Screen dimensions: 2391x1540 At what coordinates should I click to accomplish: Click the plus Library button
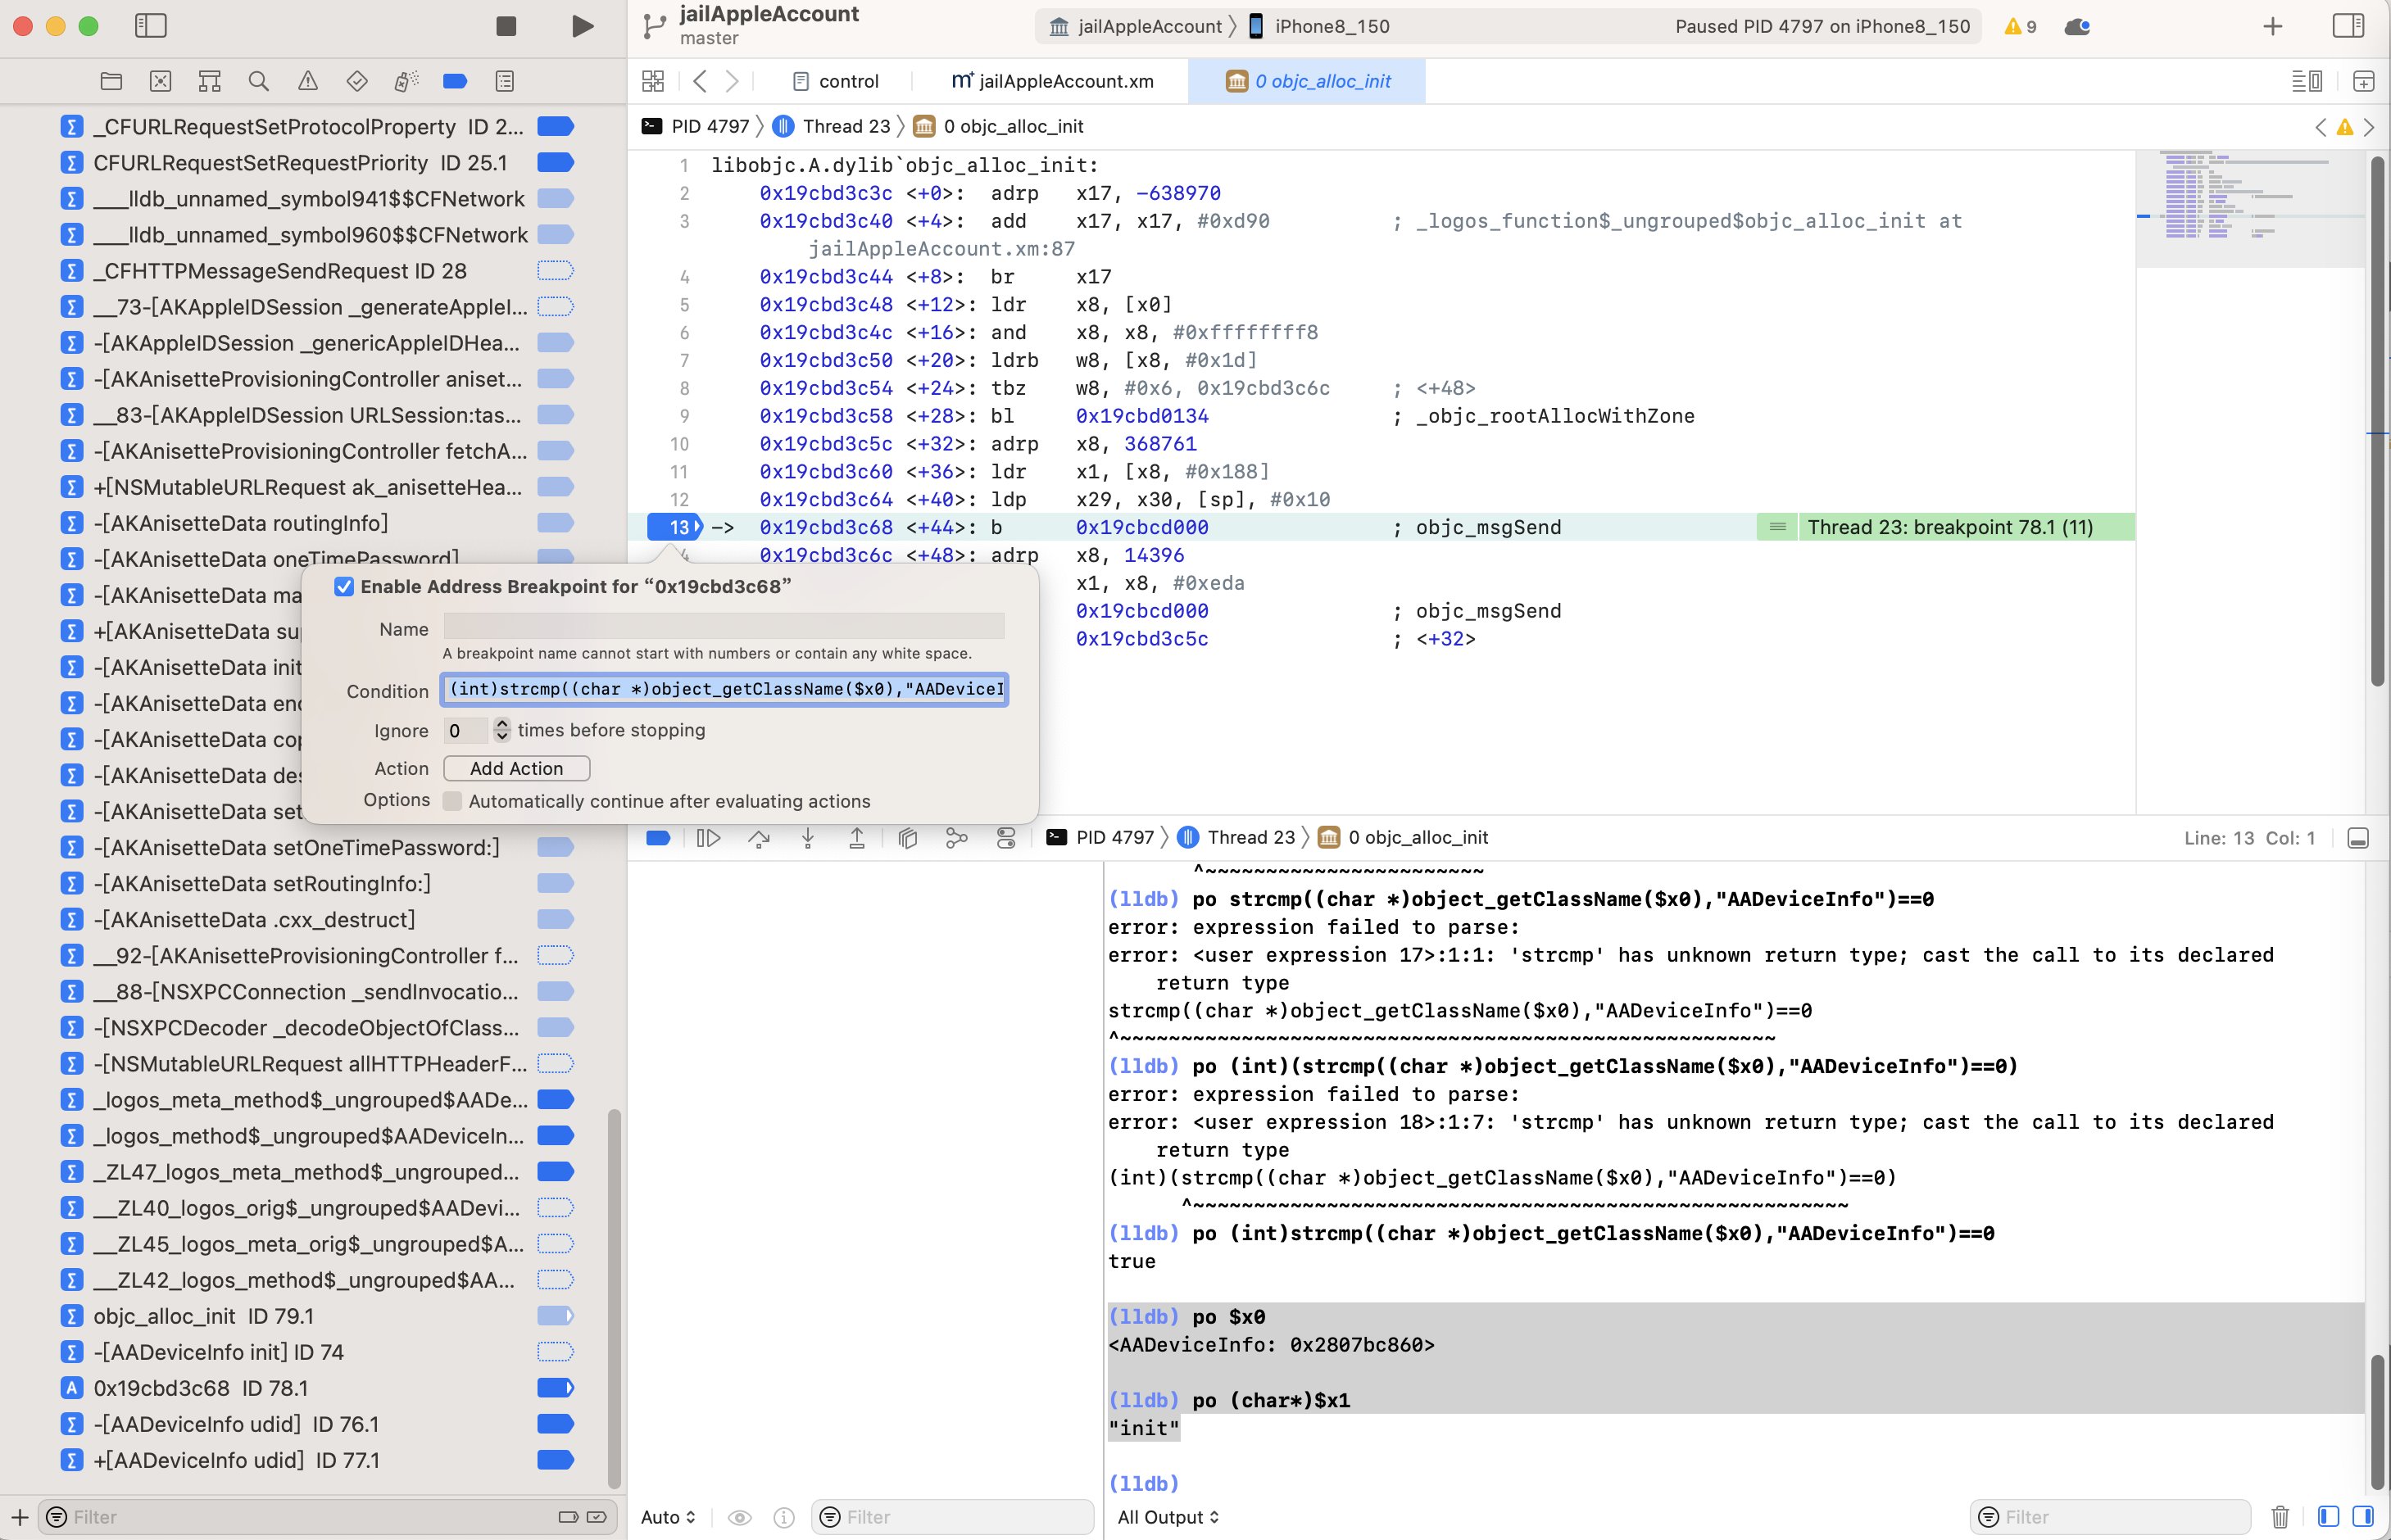pos(2272,26)
